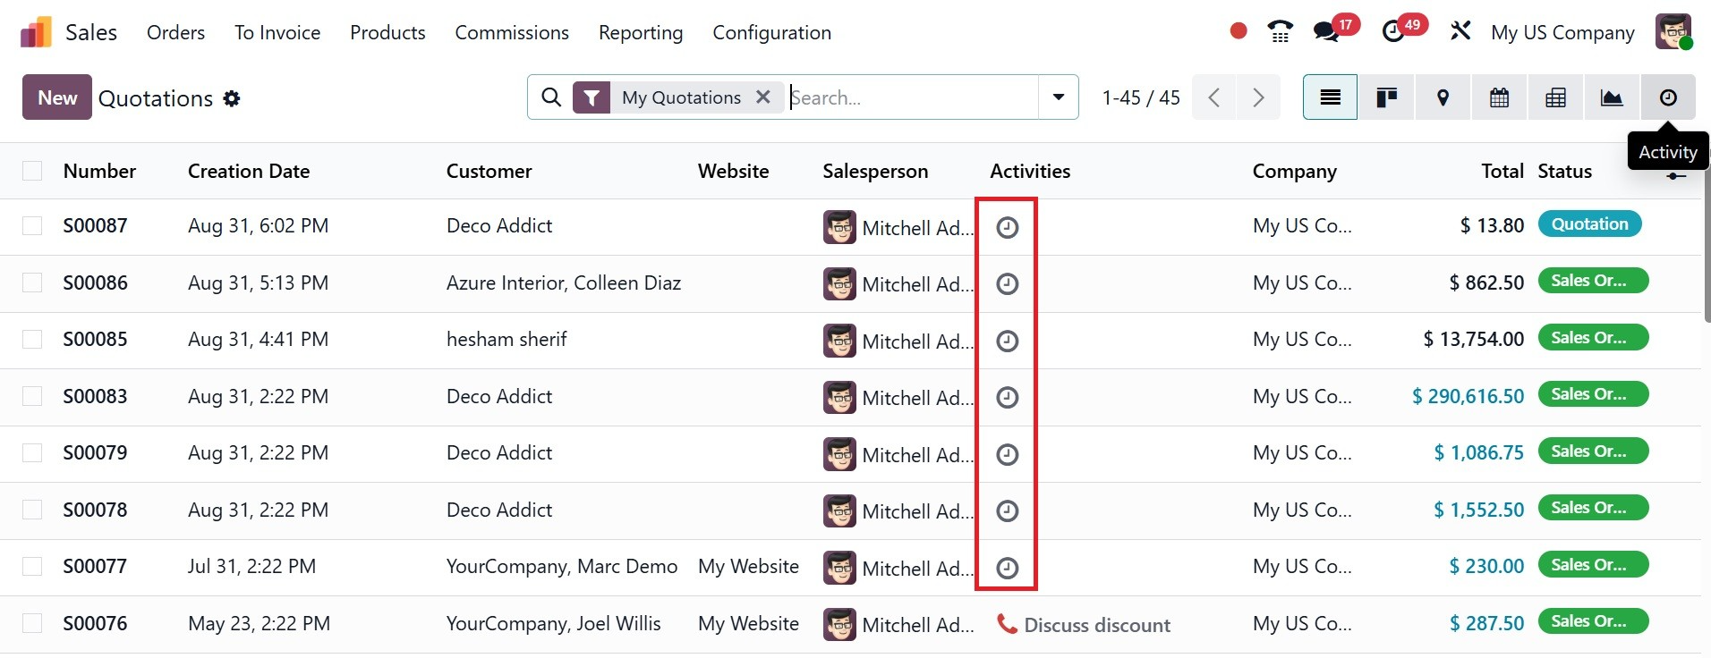Switch to Calendar view
This screenshot has height=658, width=1711.
click(1499, 97)
